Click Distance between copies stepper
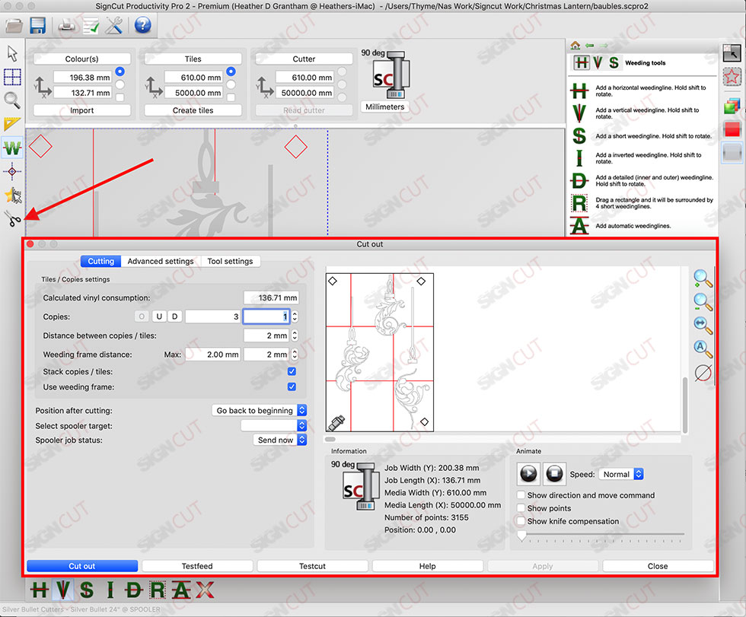The image size is (746, 617). point(295,336)
